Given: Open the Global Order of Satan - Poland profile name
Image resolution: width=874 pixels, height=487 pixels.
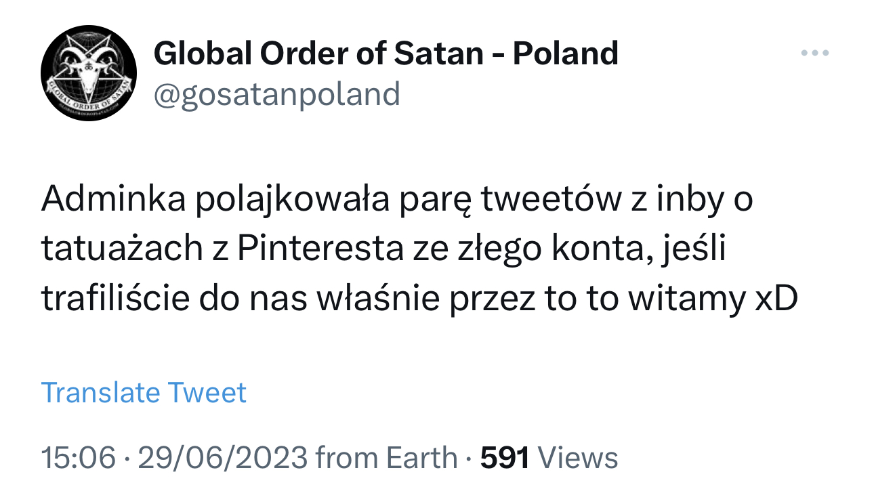Looking at the screenshot, I should (386, 53).
